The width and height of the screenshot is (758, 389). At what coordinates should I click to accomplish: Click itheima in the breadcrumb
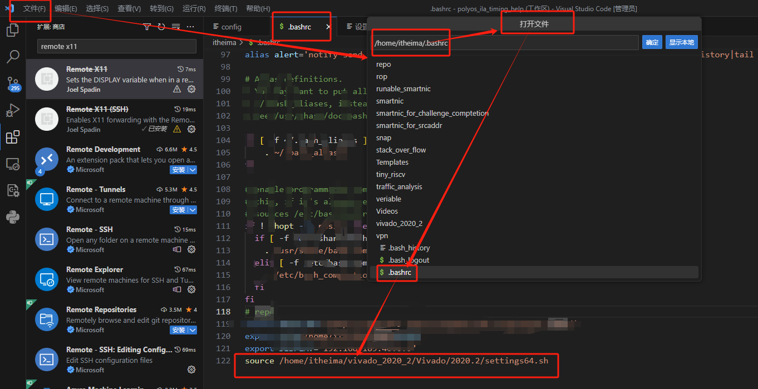point(224,42)
